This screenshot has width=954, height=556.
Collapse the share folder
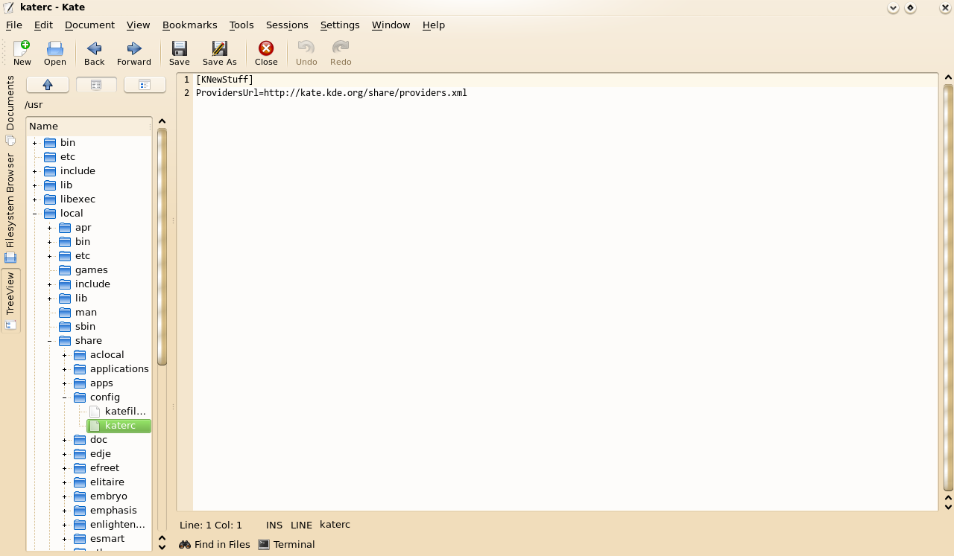tap(50, 341)
